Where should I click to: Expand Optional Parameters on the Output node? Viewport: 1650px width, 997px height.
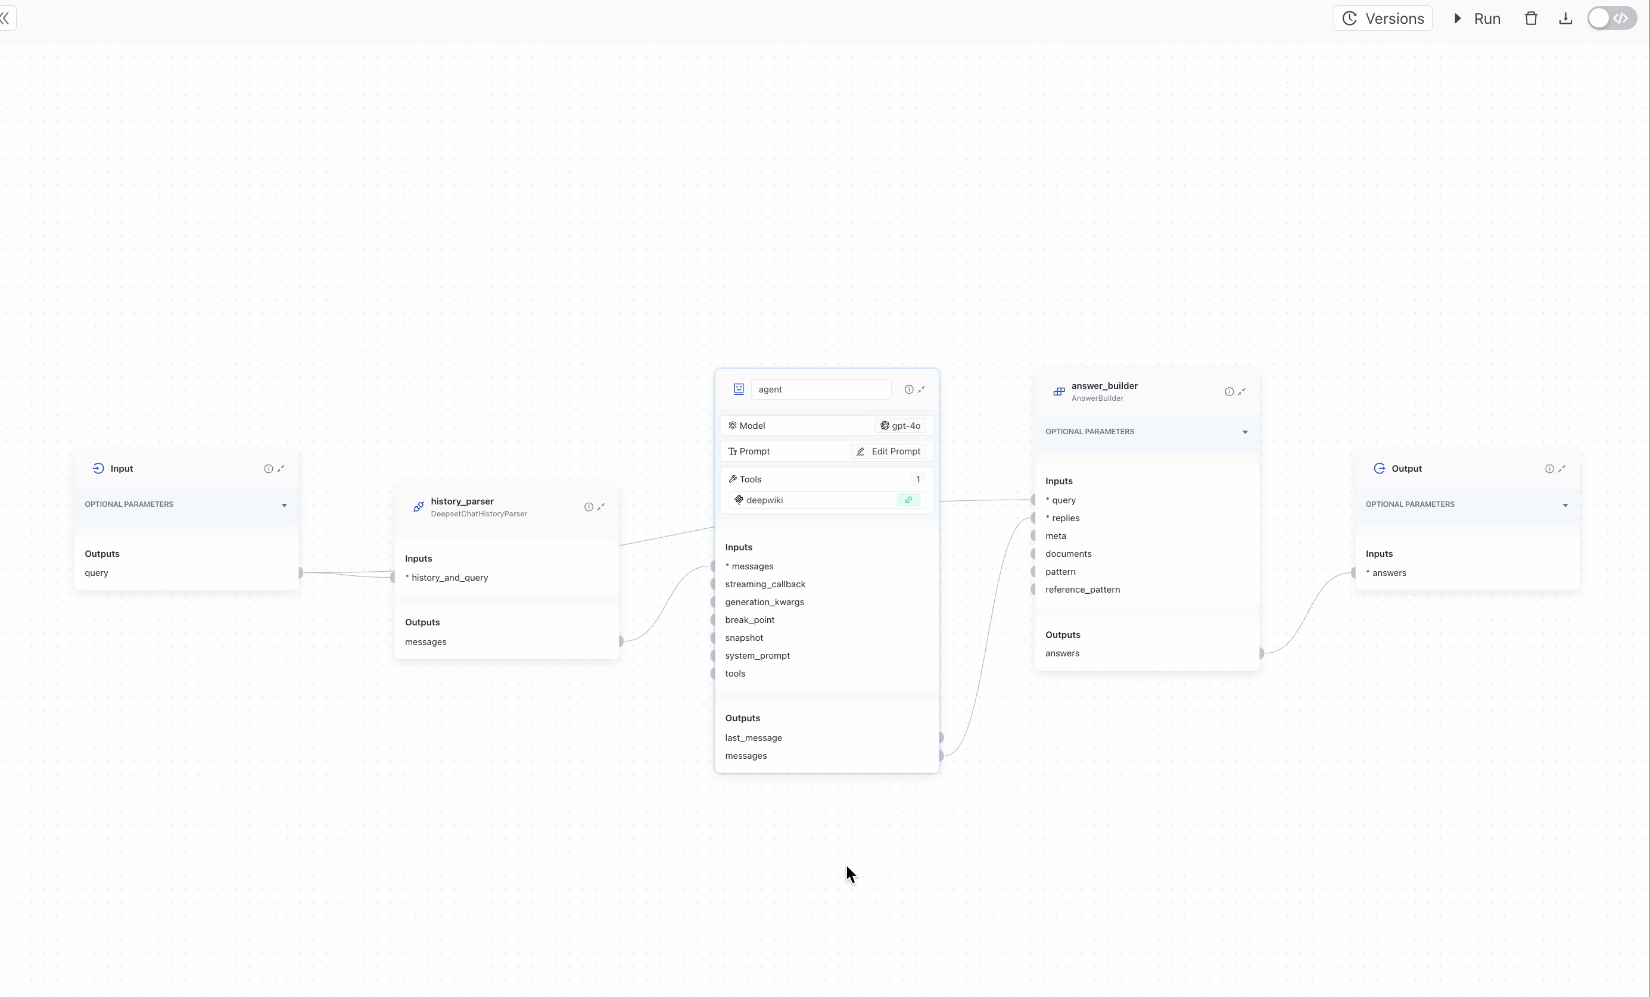1565,504
